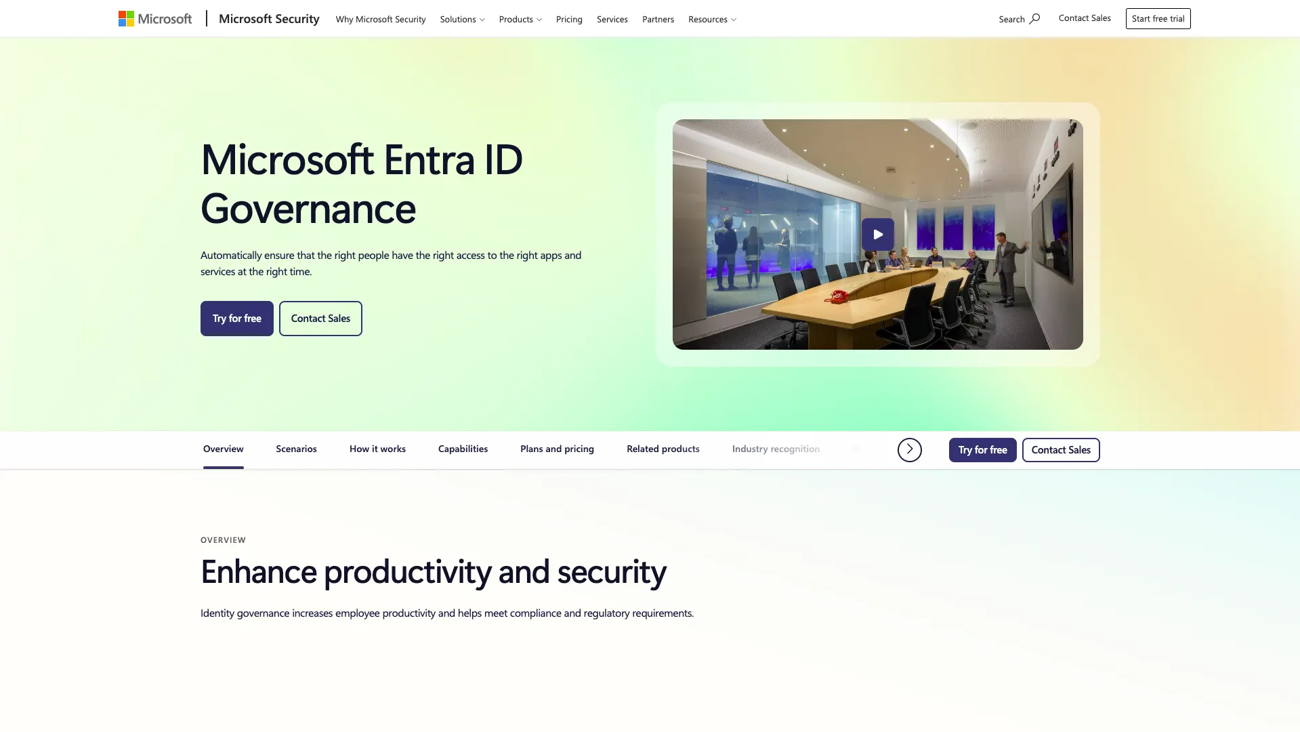This screenshot has width=1300, height=732.
Task: Open Pricing in the top navigation
Action: click(569, 19)
